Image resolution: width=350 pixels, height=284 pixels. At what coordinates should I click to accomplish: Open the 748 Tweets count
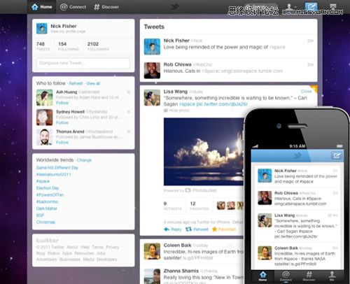[43, 46]
